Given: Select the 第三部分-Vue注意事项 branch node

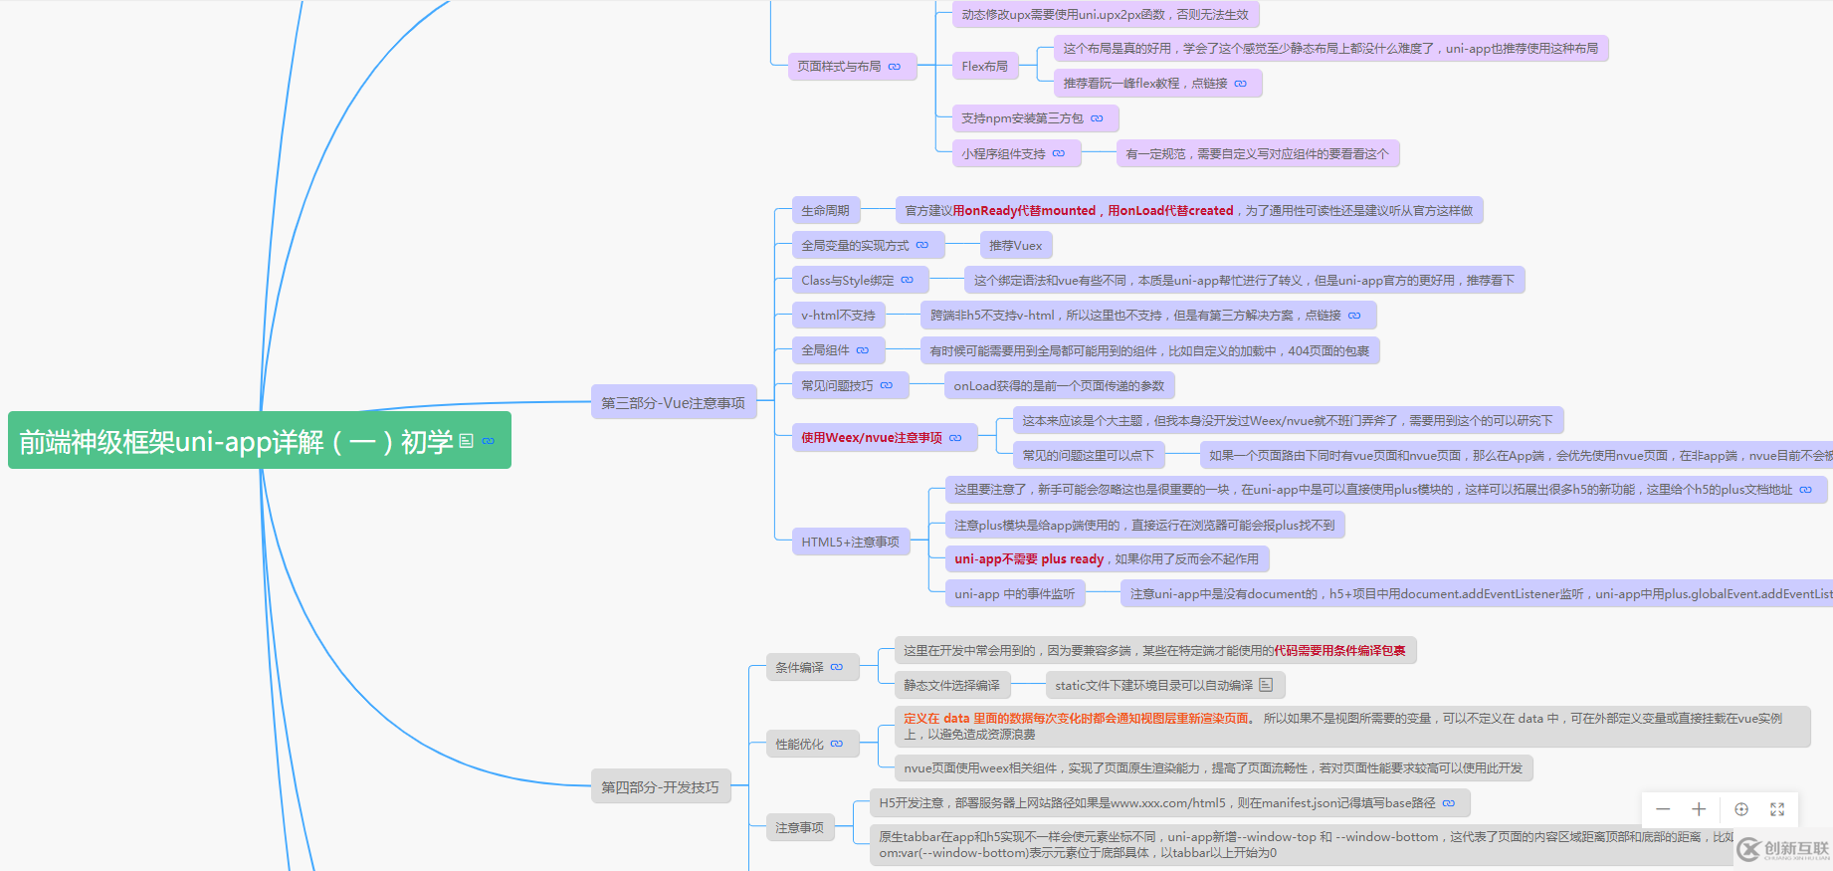Looking at the screenshot, I should tap(673, 403).
